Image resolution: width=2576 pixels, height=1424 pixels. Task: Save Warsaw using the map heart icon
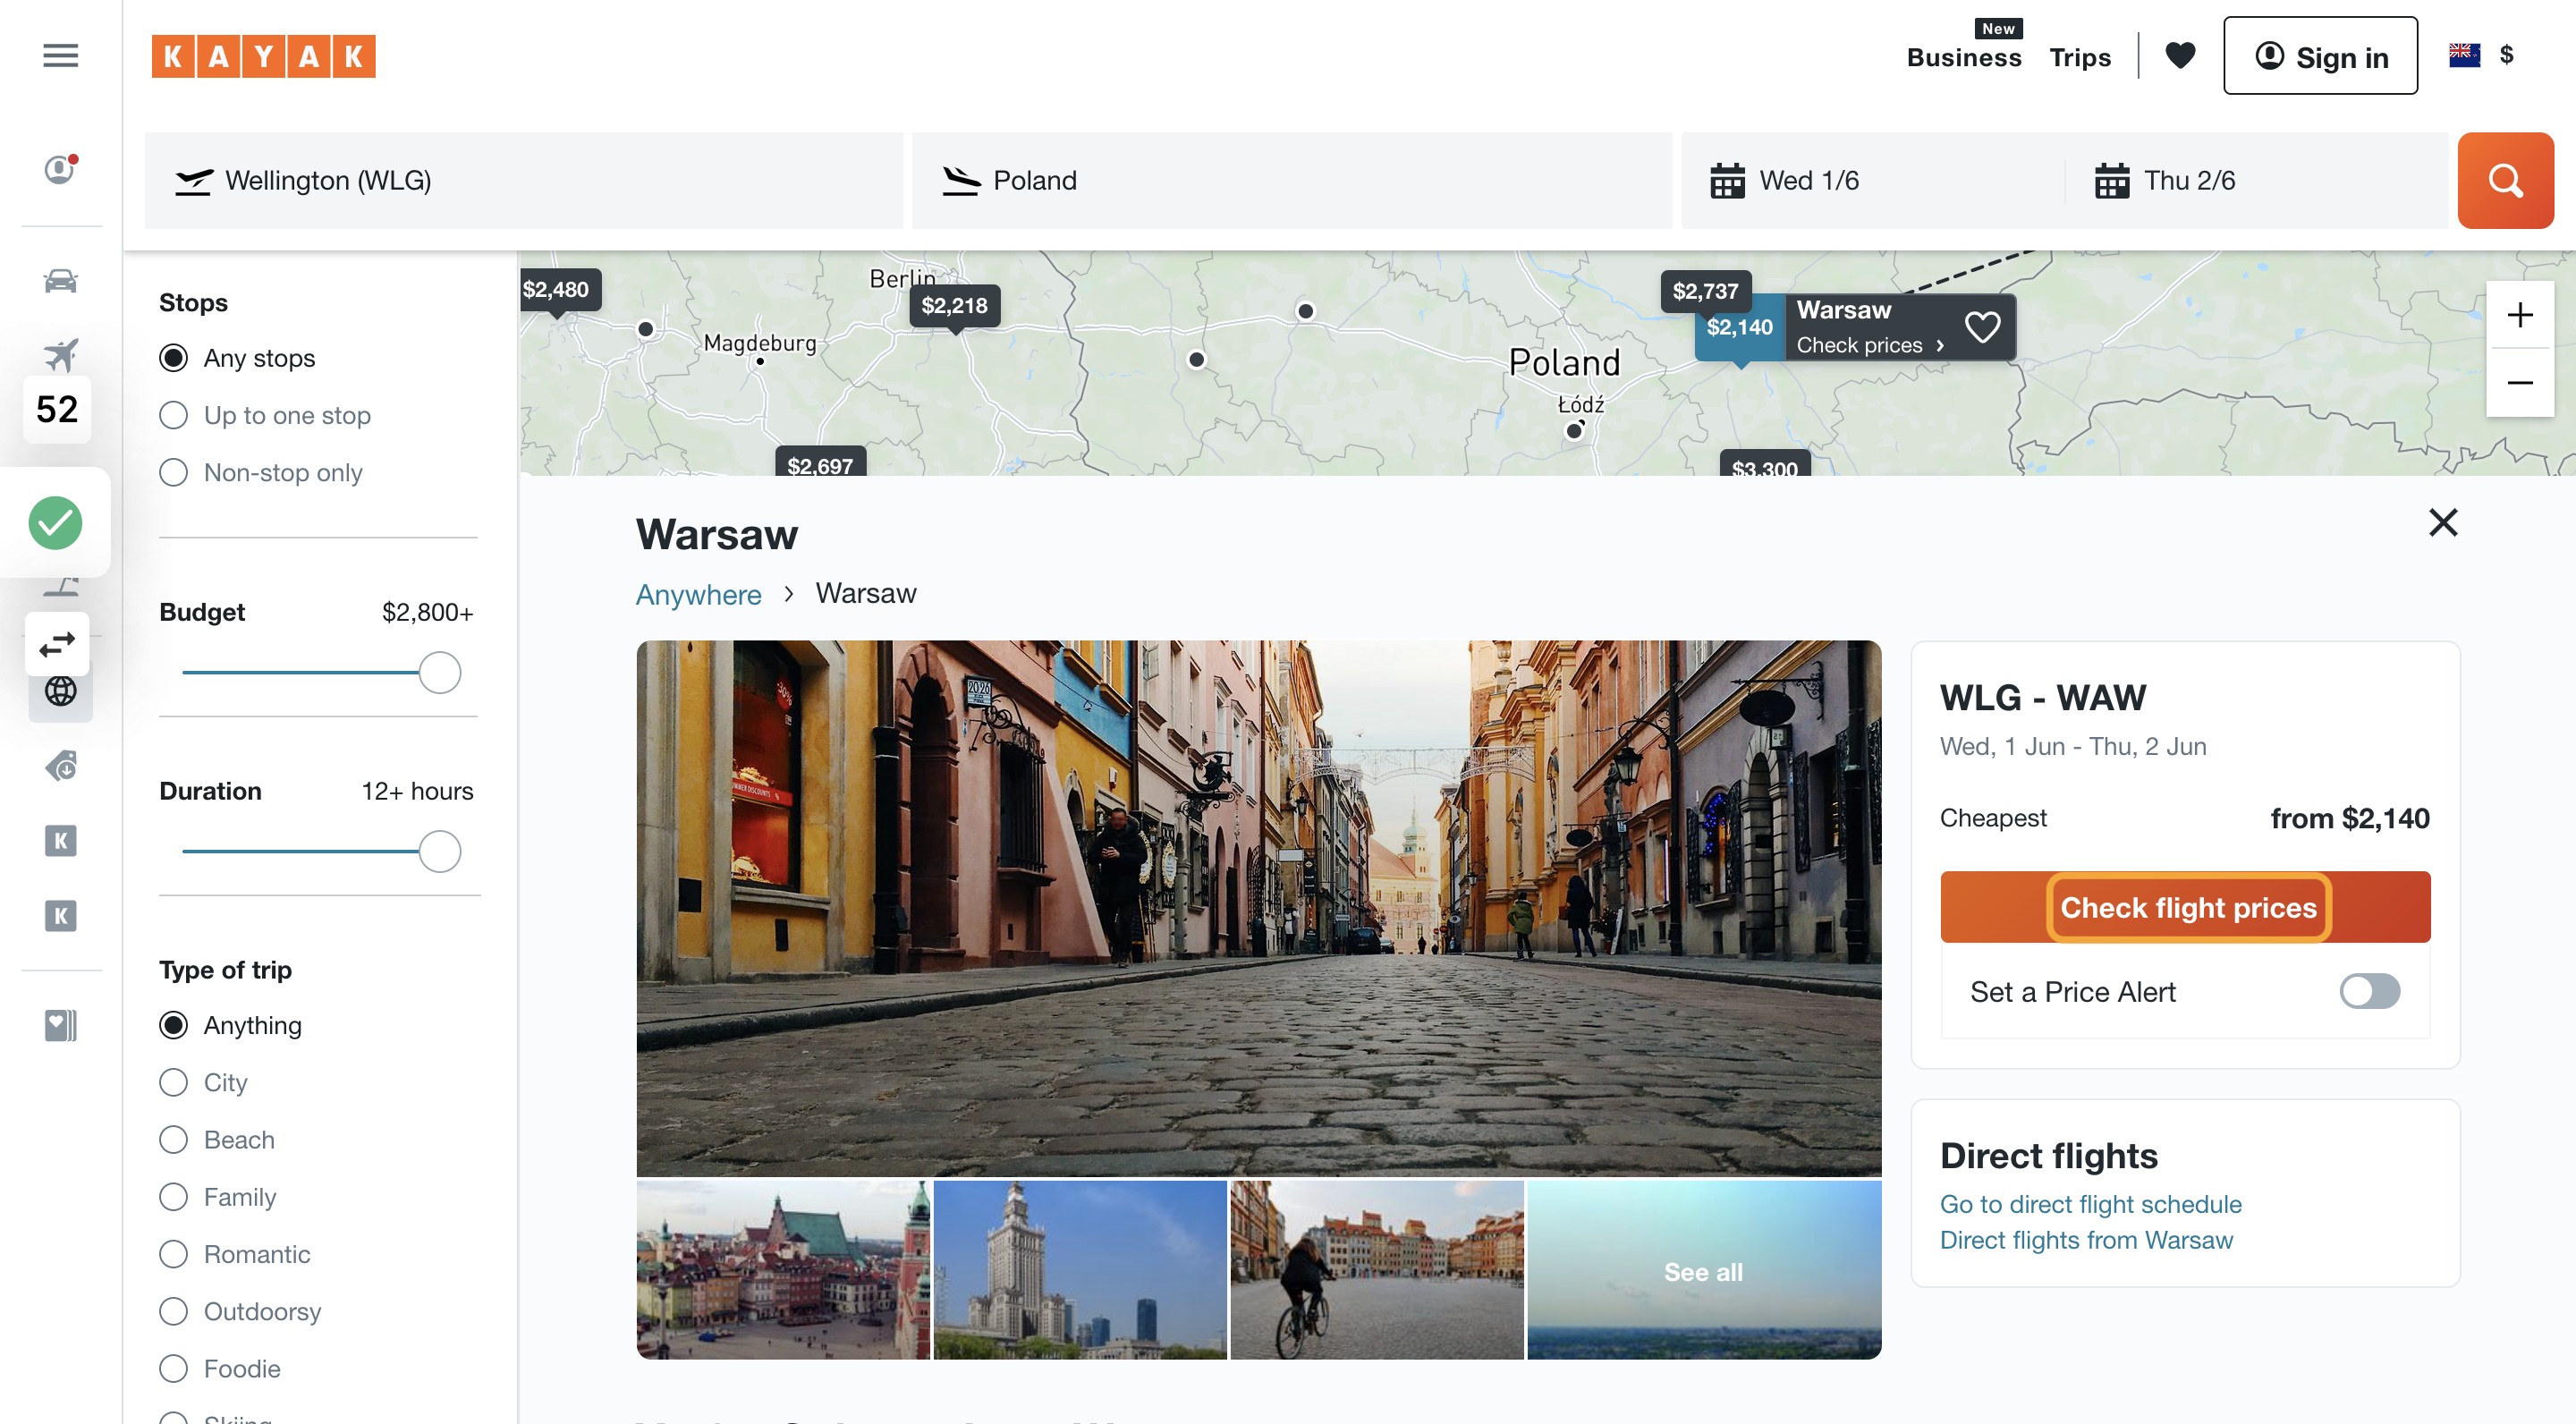point(1982,327)
